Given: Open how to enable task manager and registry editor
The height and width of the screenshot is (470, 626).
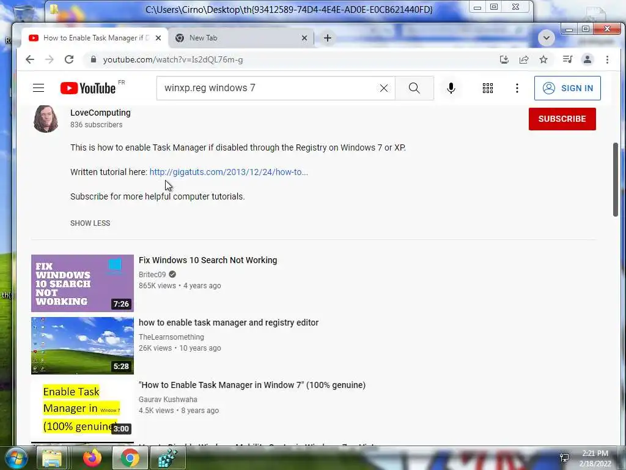Looking at the screenshot, I should [x=229, y=323].
